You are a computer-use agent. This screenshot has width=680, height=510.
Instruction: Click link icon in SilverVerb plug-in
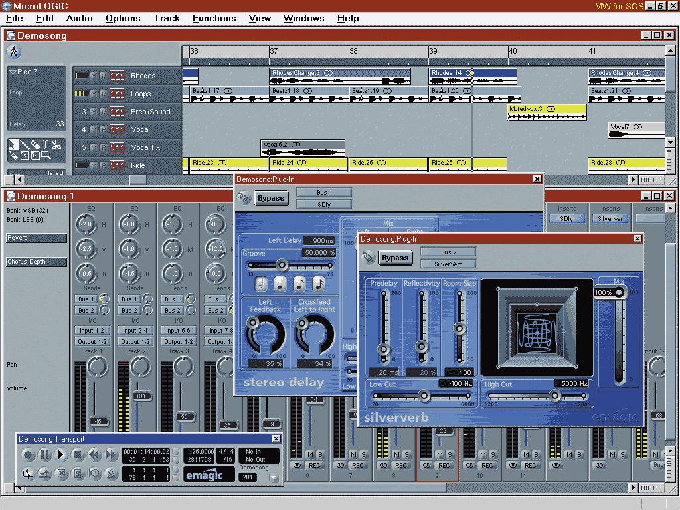click(368, 258)
